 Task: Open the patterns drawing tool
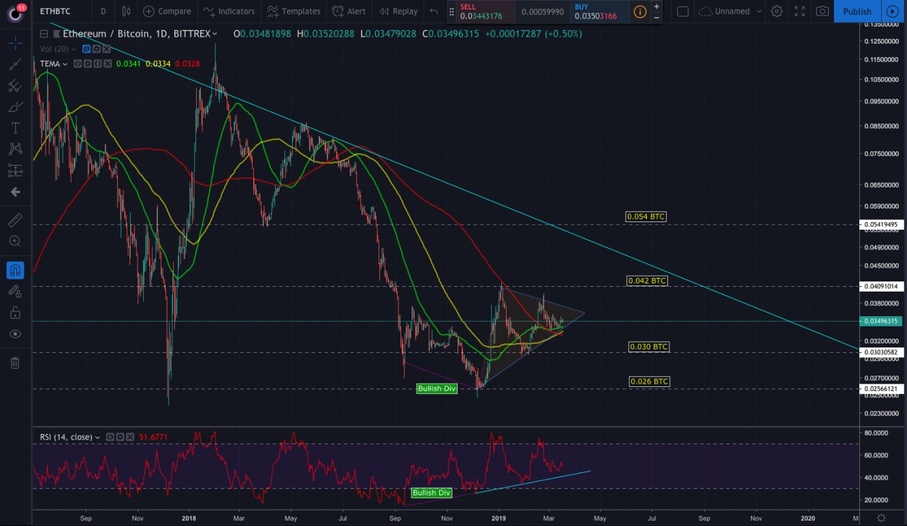(x=15, y=149)
